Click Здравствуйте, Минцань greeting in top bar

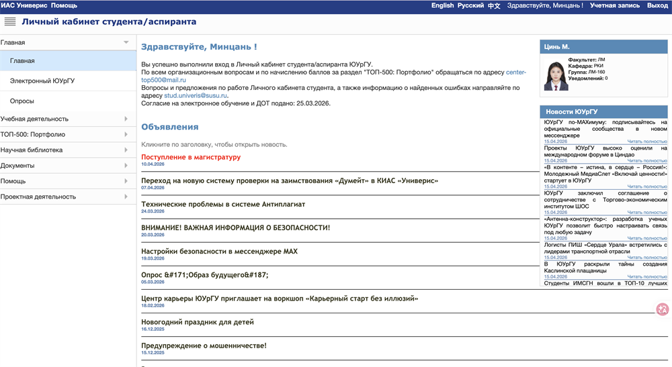(x=545, y=5)
